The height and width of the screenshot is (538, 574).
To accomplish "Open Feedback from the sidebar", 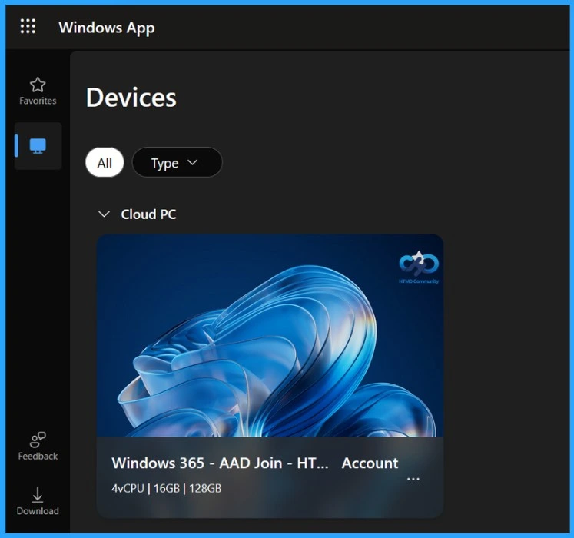I will click(x=38, y=446).
